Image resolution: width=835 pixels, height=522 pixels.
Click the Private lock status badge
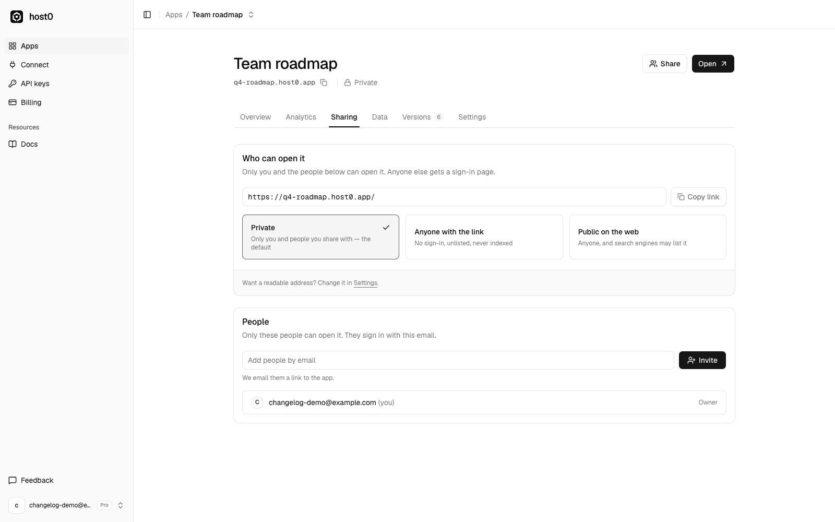(361, 82)
